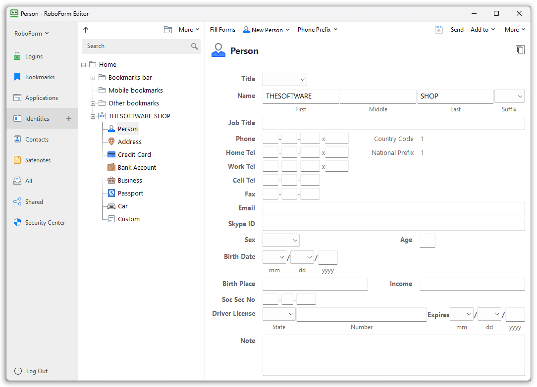Click the Business briefcase icon in tree
This screenshot has width=537, height=387.
pos(111,180)
